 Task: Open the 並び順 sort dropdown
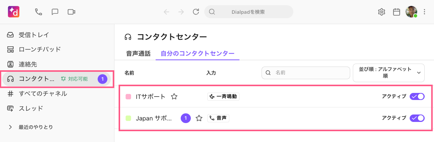[389, 72]
